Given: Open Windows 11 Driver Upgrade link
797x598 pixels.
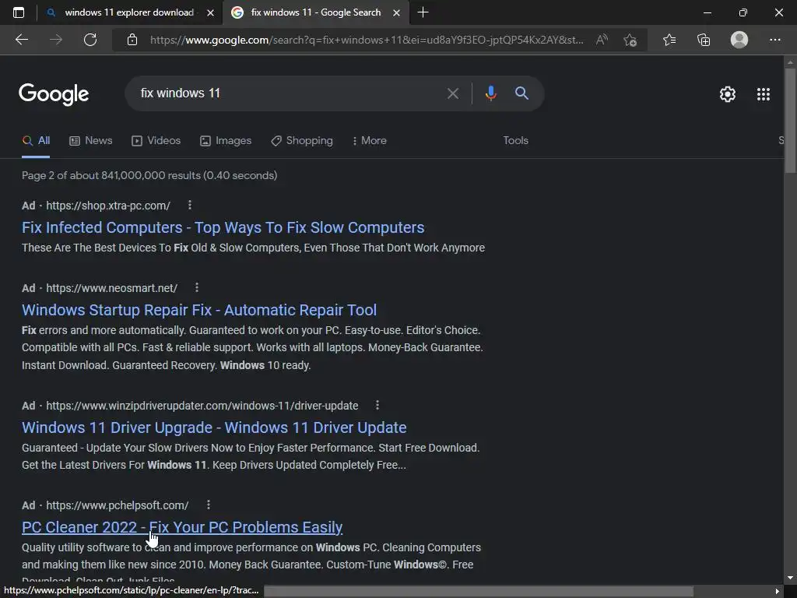Looking at the screenshot, I should pyautogui.click(x=214, y=427).
